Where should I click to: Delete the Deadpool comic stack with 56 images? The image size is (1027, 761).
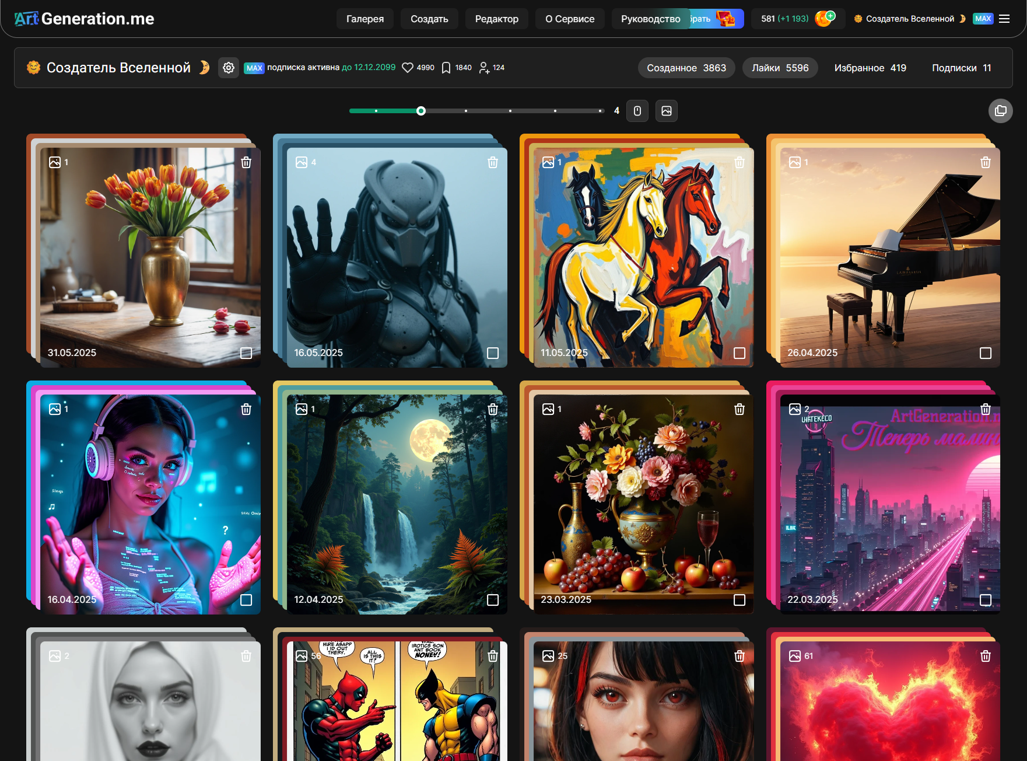493,656
